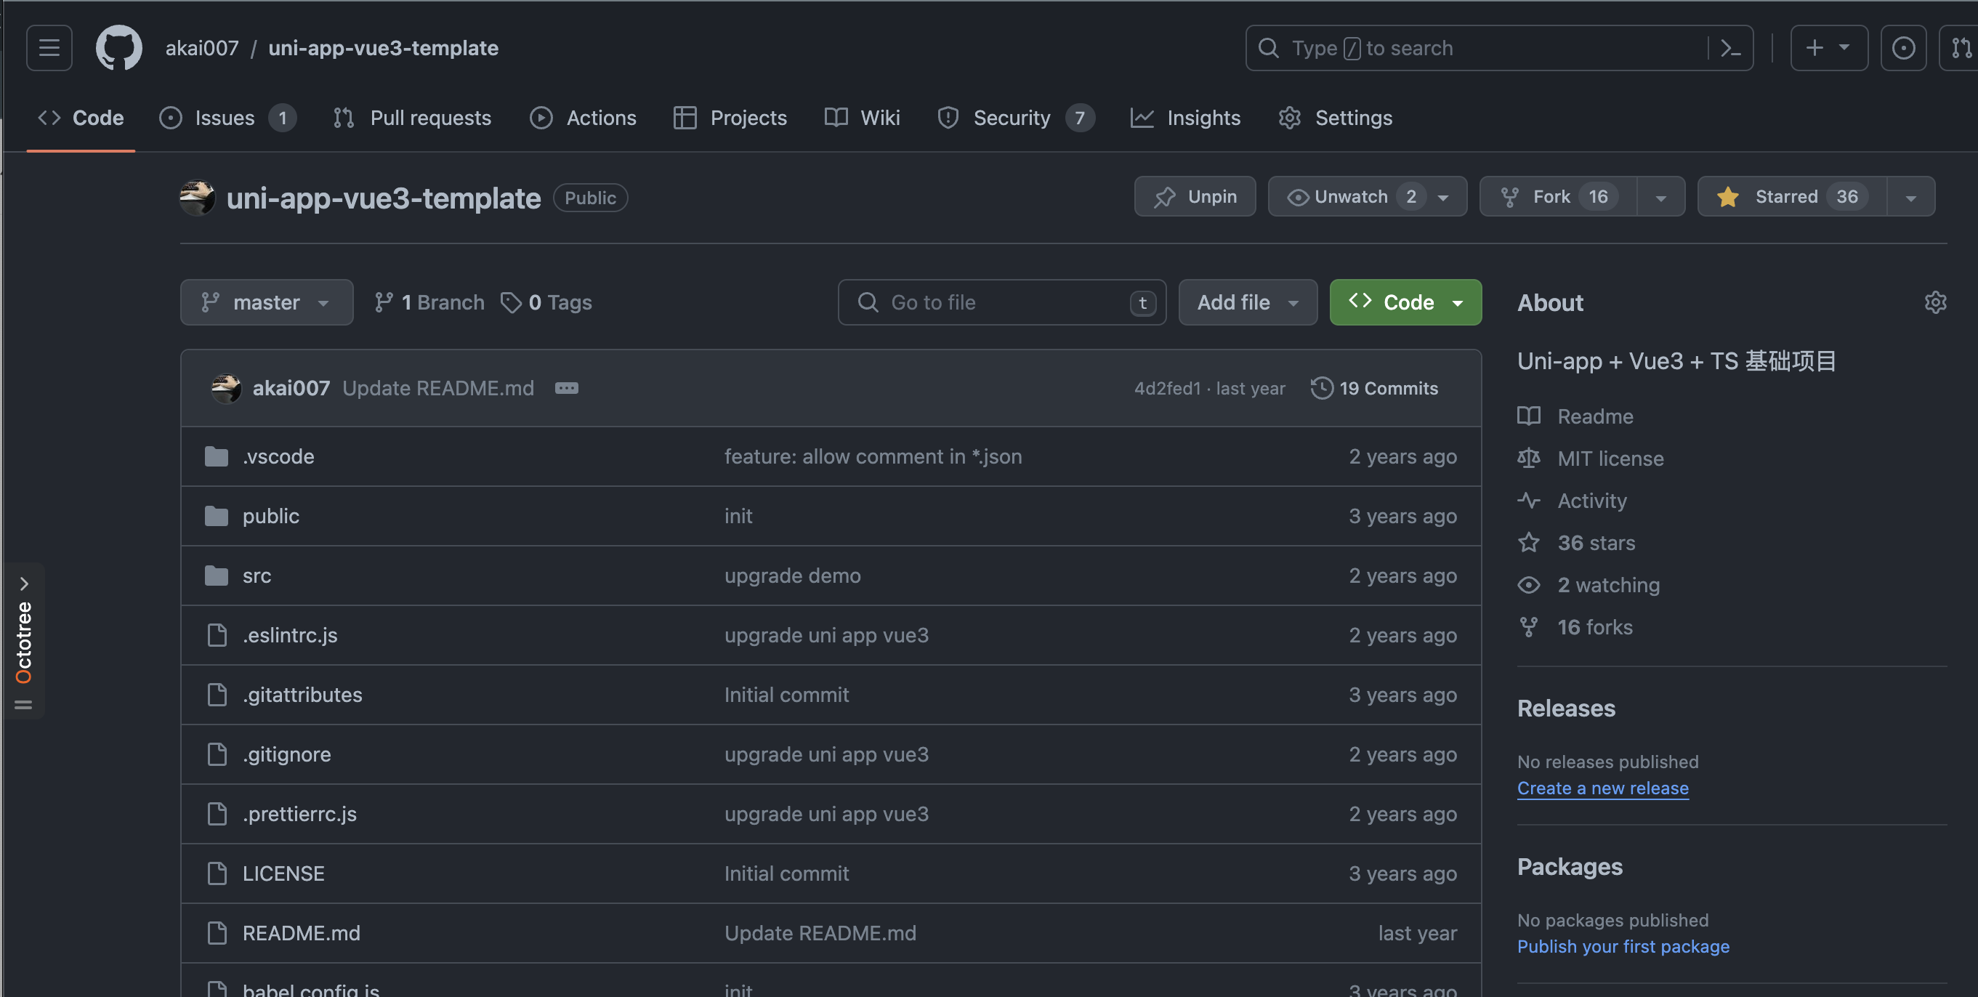Unpin this repository with Unpin button
1978x997 pixels.
point(1195,197)
